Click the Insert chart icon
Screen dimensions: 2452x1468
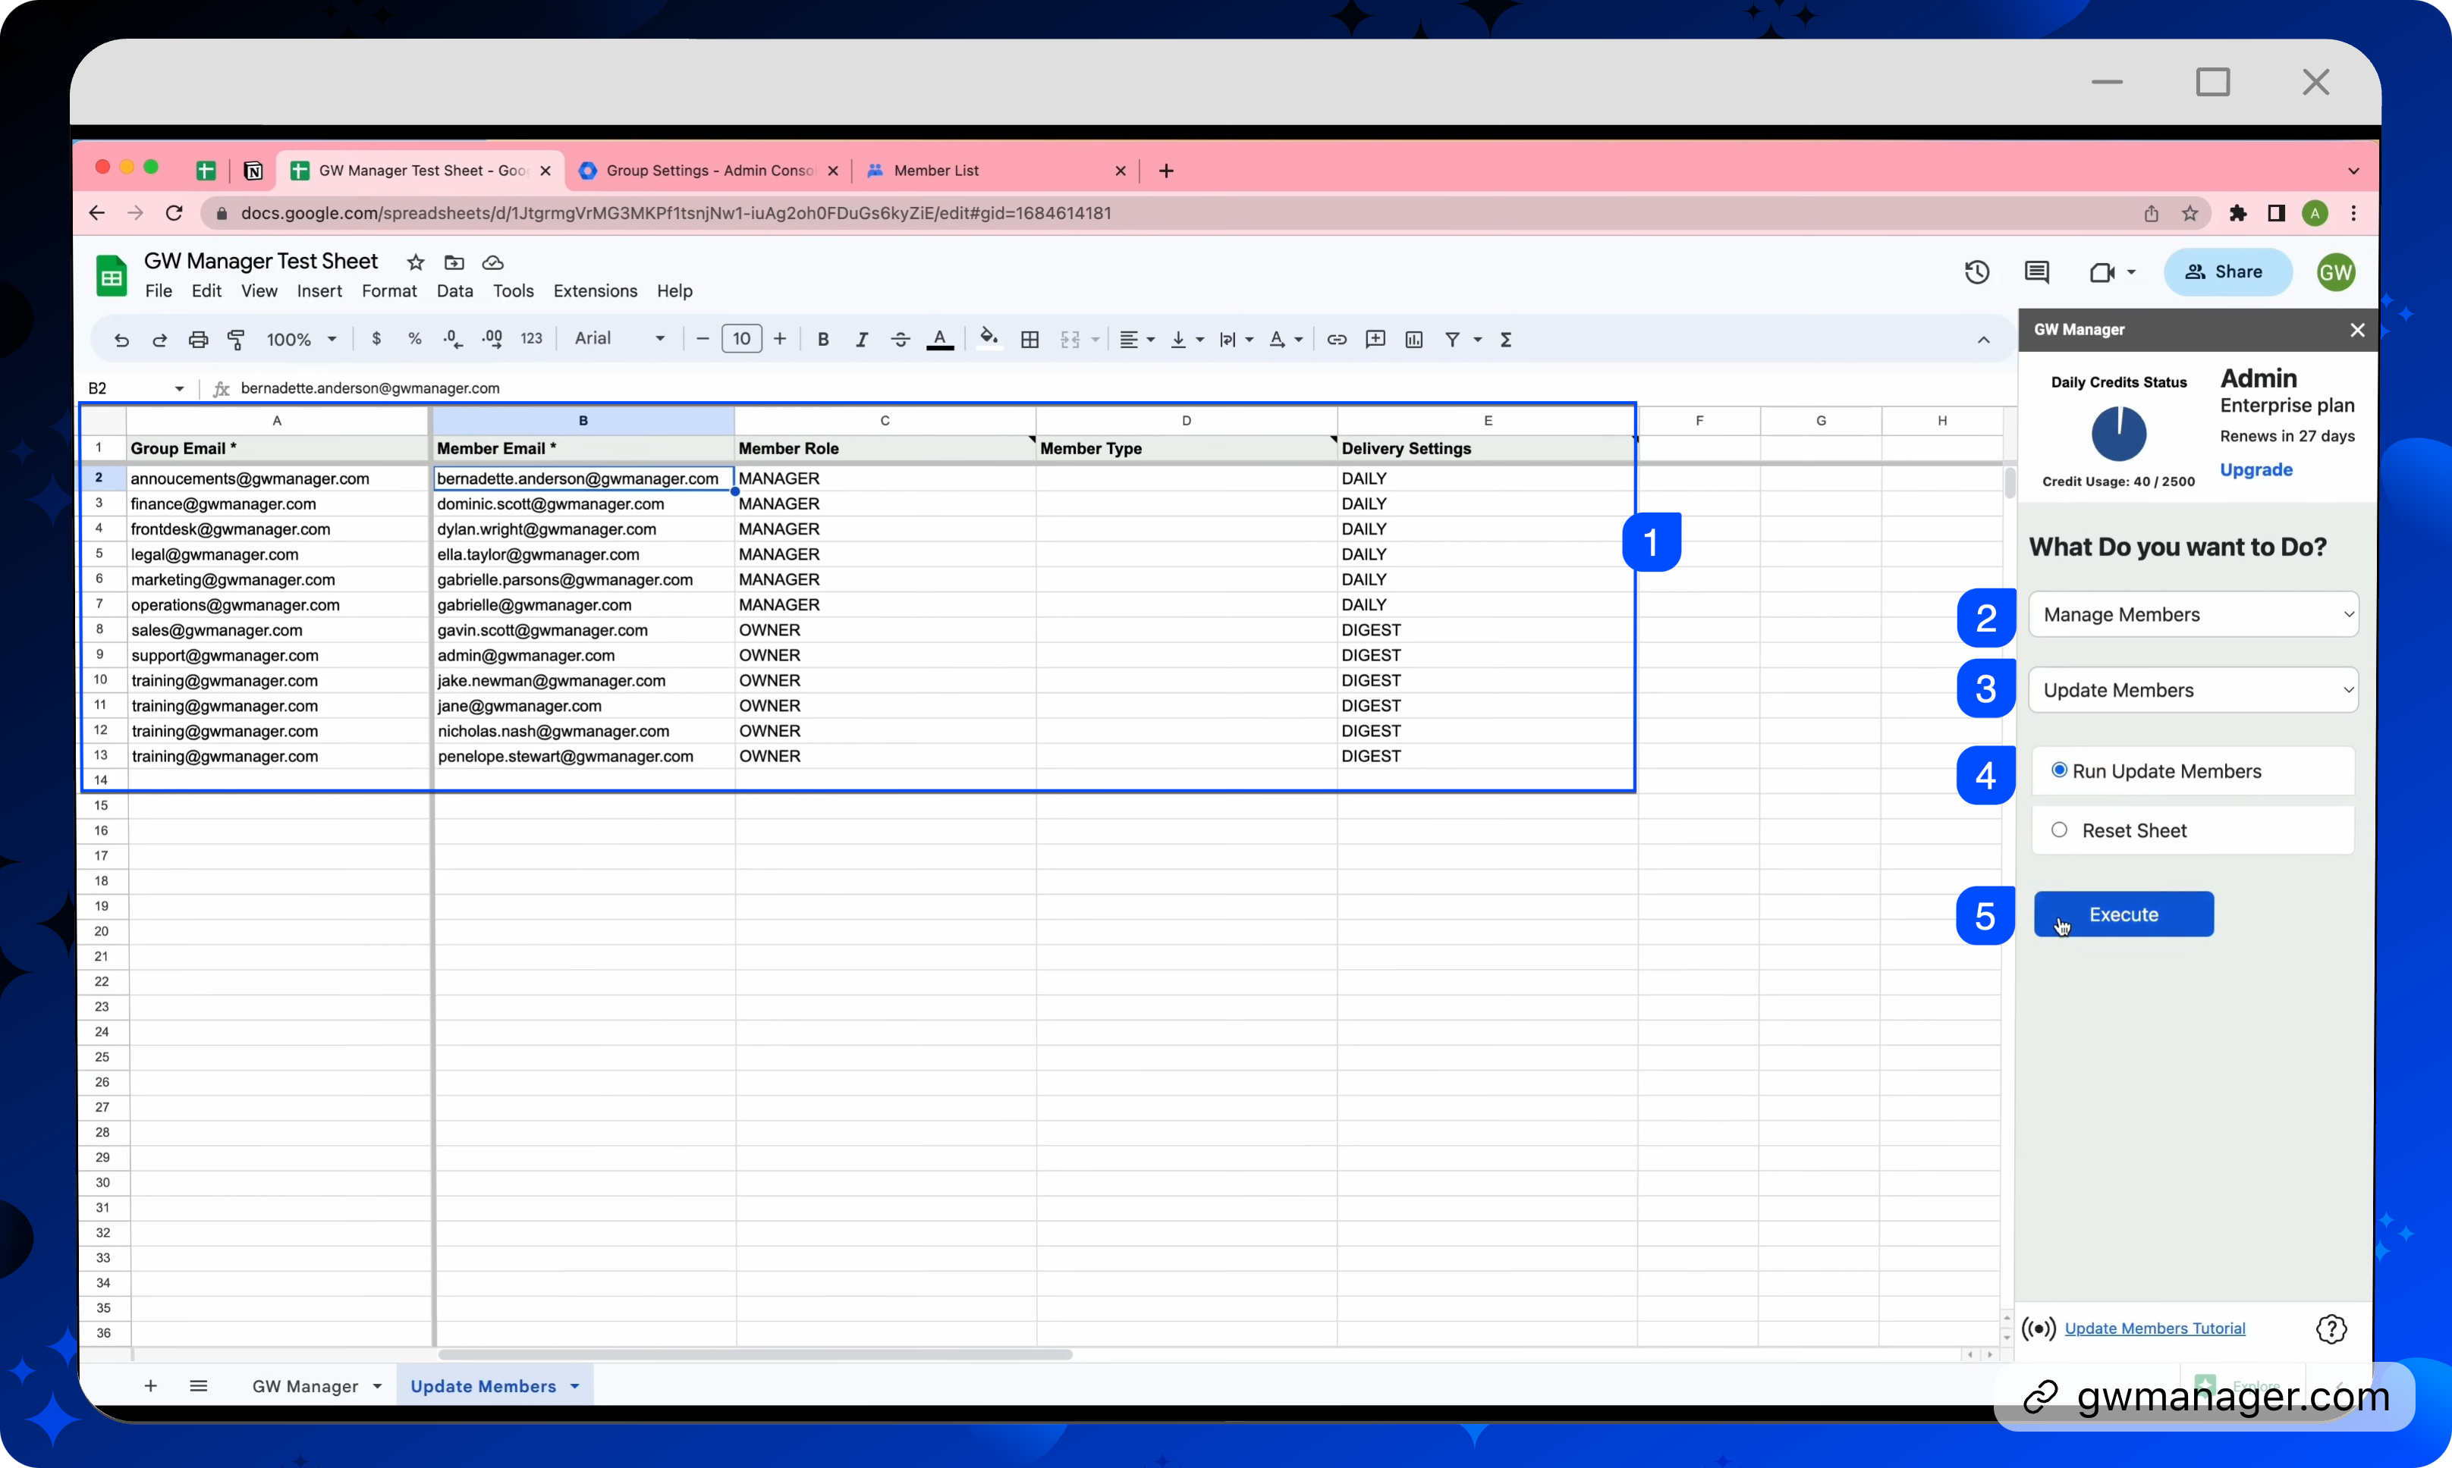(1414, 339)
